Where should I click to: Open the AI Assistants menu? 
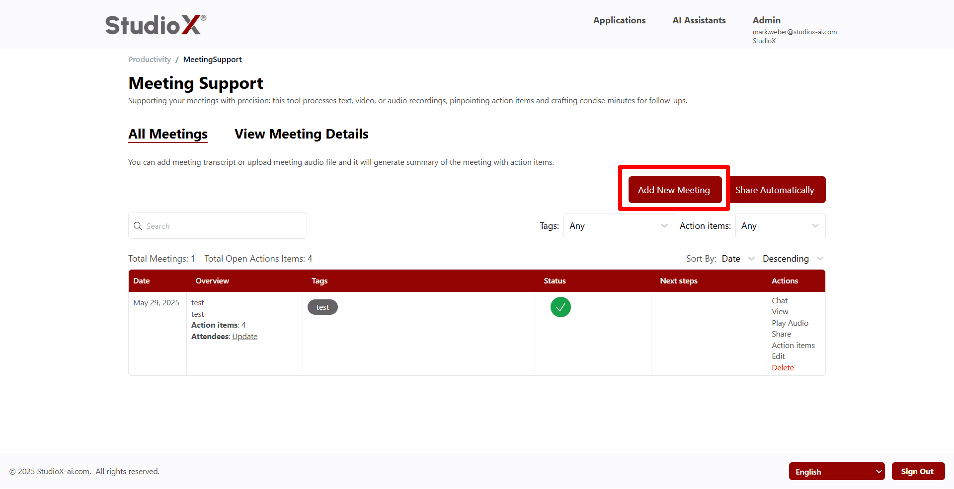(x=699, y=20)
